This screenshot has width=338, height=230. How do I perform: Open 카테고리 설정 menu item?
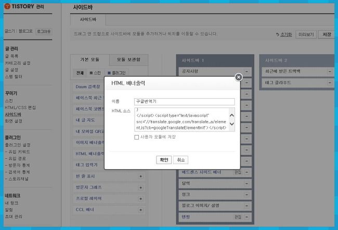pyautogui.click(x=18, y=63)
